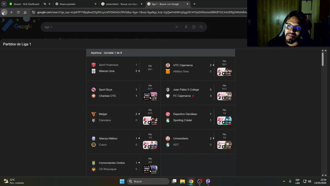Switch to Stream - Kick Dashboard tab

pos(27,4)
